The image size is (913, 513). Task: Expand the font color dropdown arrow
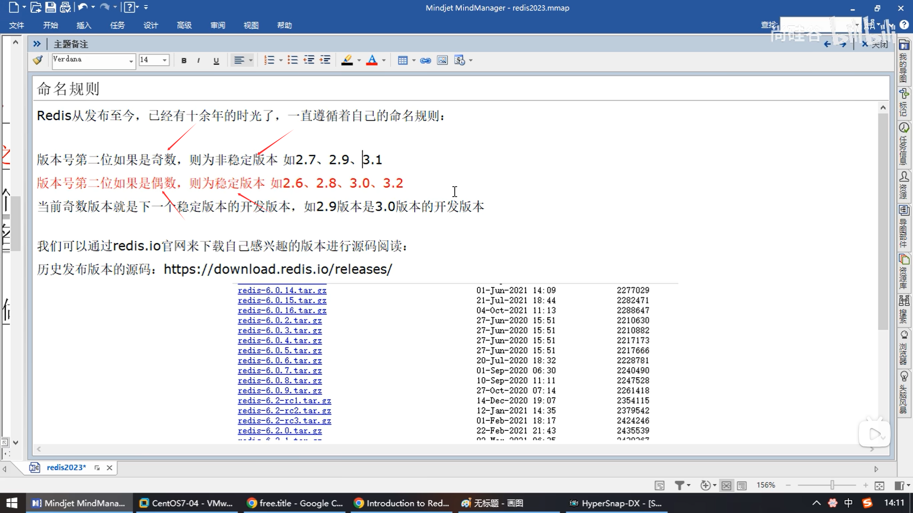tap(384, 60)
